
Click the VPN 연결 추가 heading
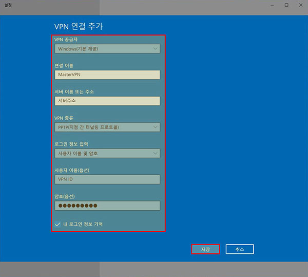(x=82, y=26)
